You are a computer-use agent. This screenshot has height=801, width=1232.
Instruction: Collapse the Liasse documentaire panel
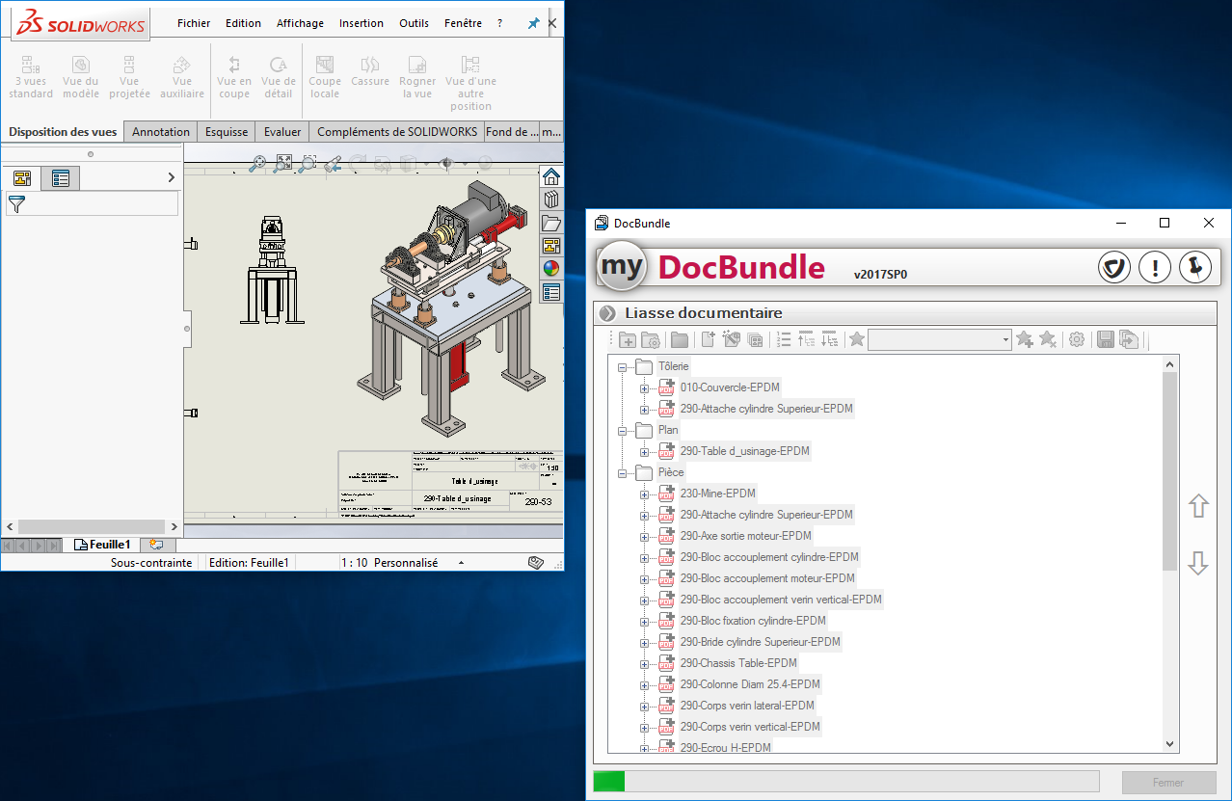[607, 313]
